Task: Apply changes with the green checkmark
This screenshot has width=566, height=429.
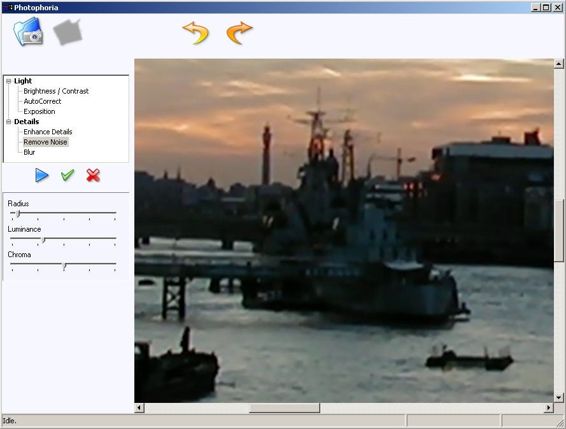Action: pos(67,175)
